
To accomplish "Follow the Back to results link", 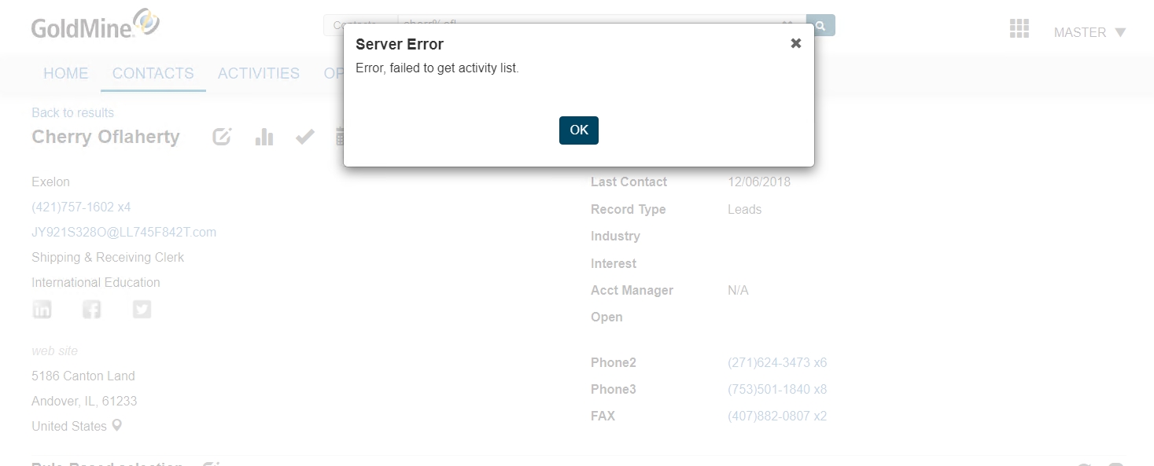I will coord(72,112).
